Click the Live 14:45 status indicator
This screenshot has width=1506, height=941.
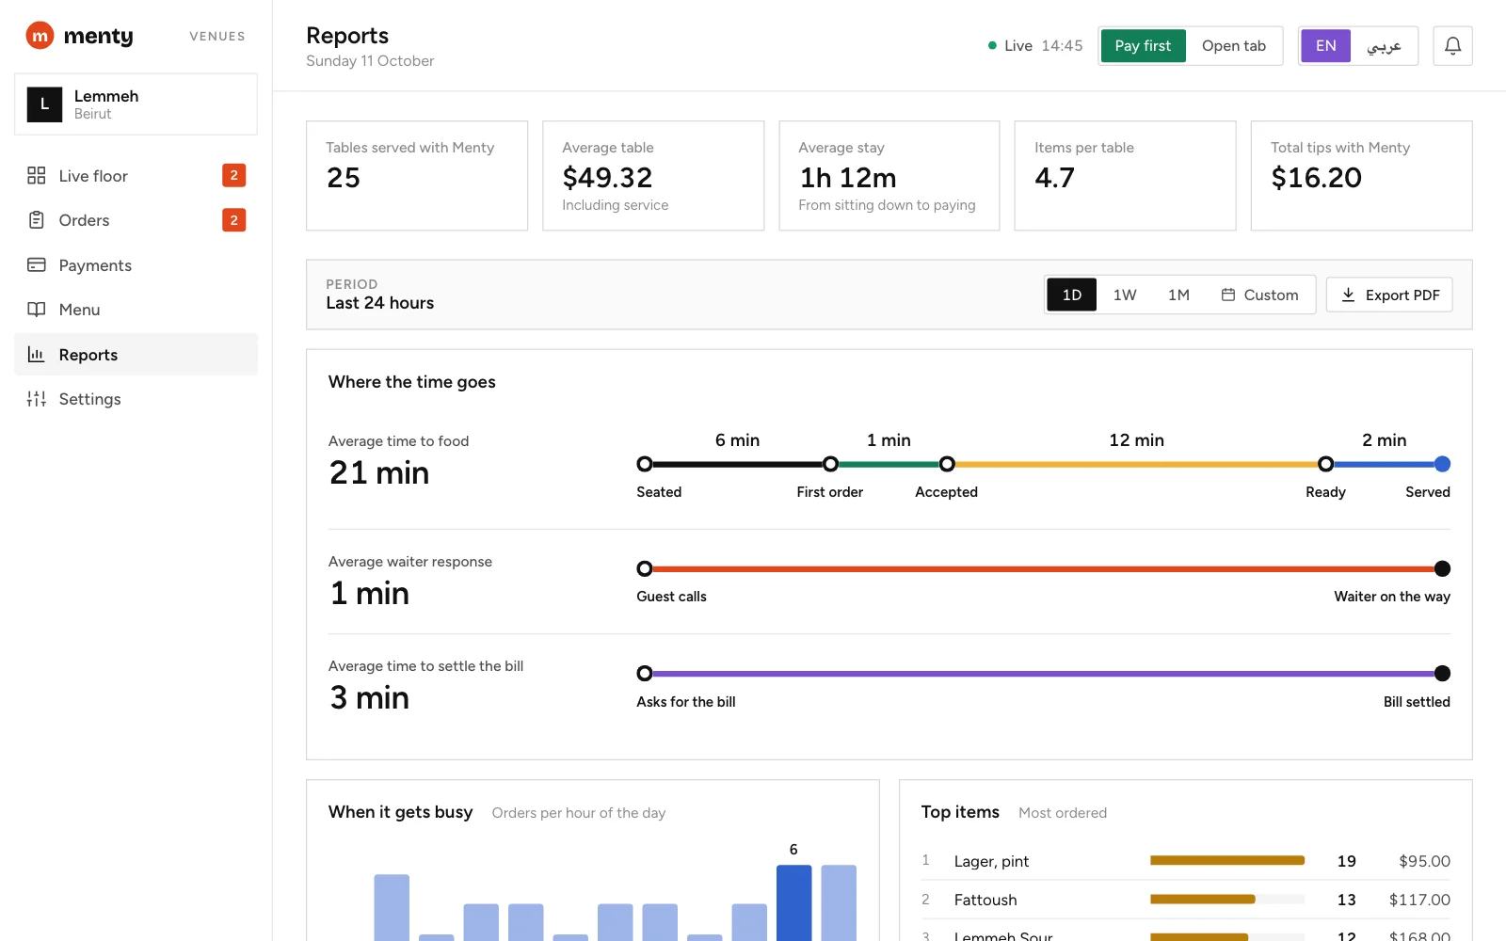[x=1035, y=45]
